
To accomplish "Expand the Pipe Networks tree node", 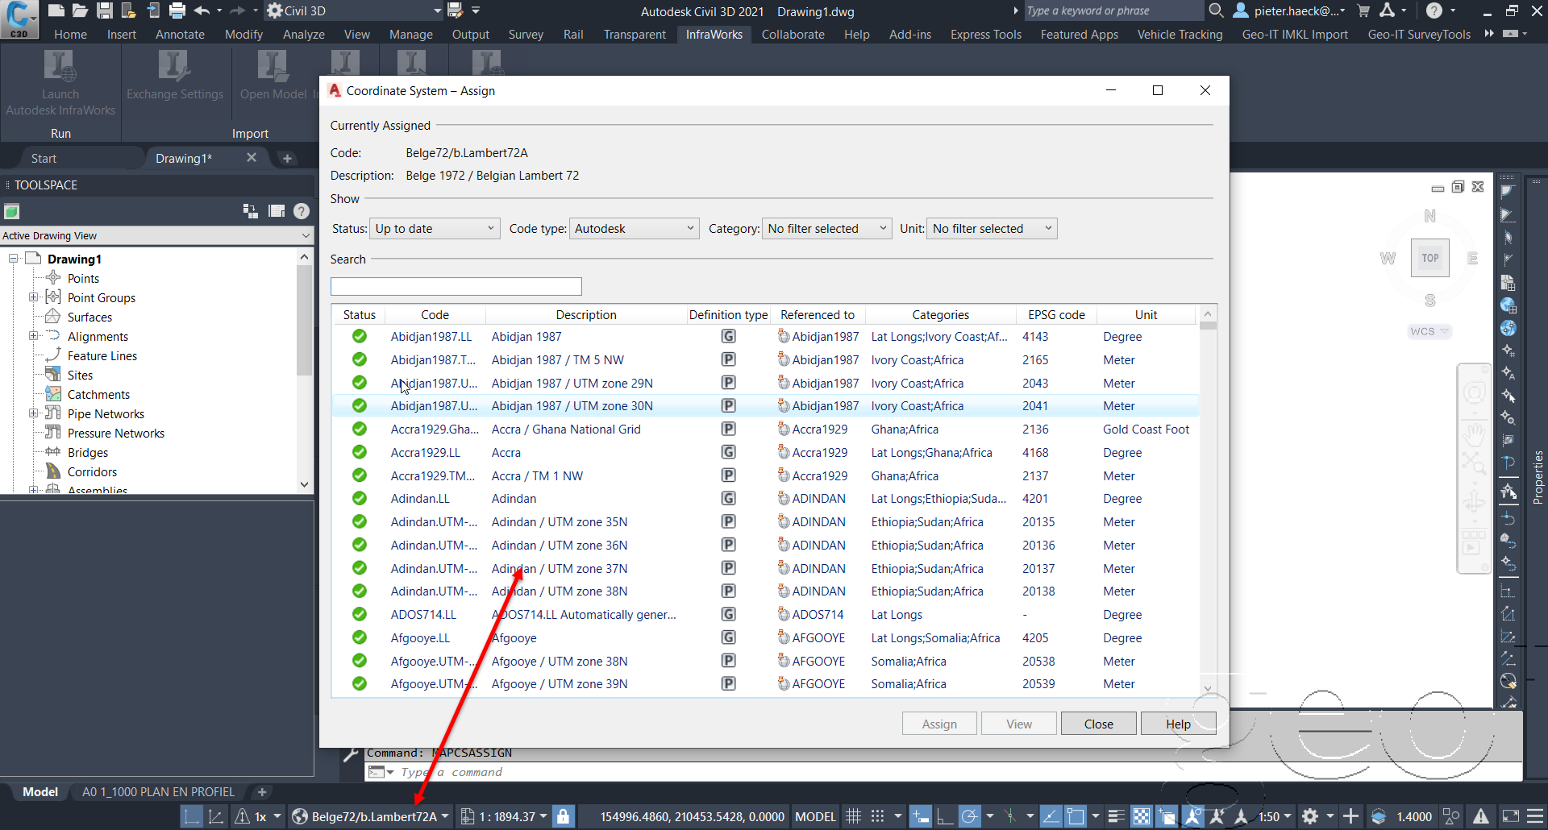I will coord(33,413).
